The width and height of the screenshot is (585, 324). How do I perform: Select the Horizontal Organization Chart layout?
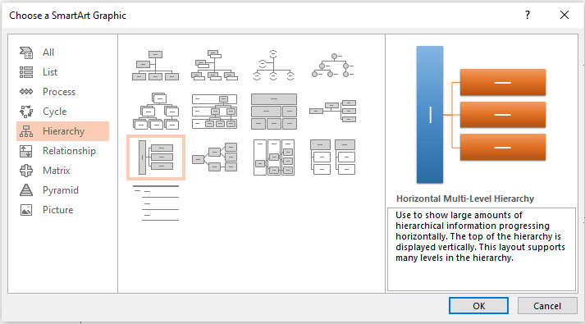point(333,111)
